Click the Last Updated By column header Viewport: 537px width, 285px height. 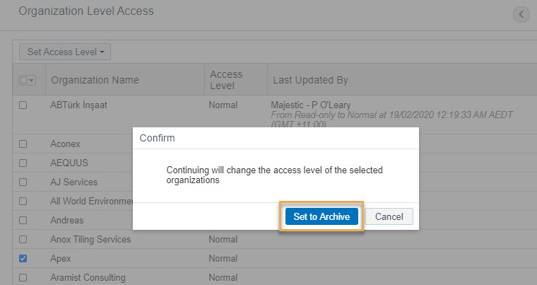pyautogui.click(x=310, y=80)
